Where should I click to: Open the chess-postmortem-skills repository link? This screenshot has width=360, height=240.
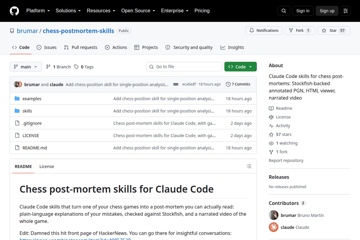click(x=78, y=31)
